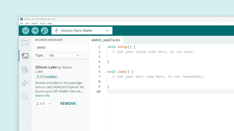The height and width of the screenshot is (131, 234).
Task: Open the Sketch menu
Action: pyautogui.click(x=34, y=24)
